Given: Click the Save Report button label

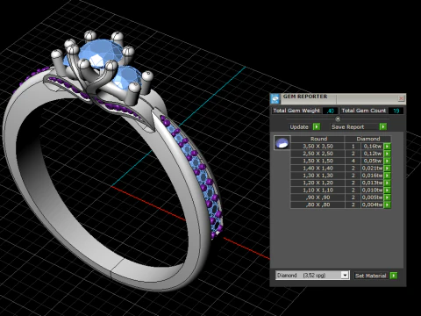Looking at the screenshot, I should point(347,127).
